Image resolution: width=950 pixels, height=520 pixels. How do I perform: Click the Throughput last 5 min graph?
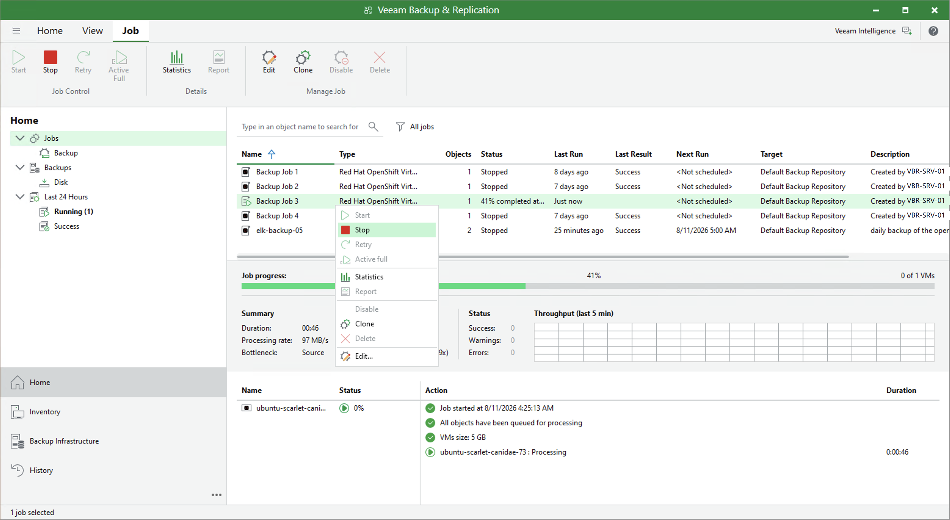tap(734, 342)
